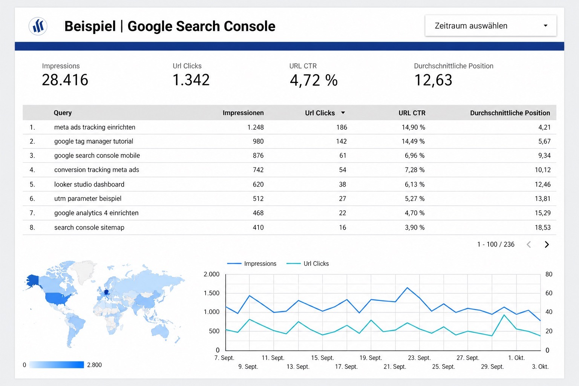Sort the table by Impressionen column header

point(243,113)
